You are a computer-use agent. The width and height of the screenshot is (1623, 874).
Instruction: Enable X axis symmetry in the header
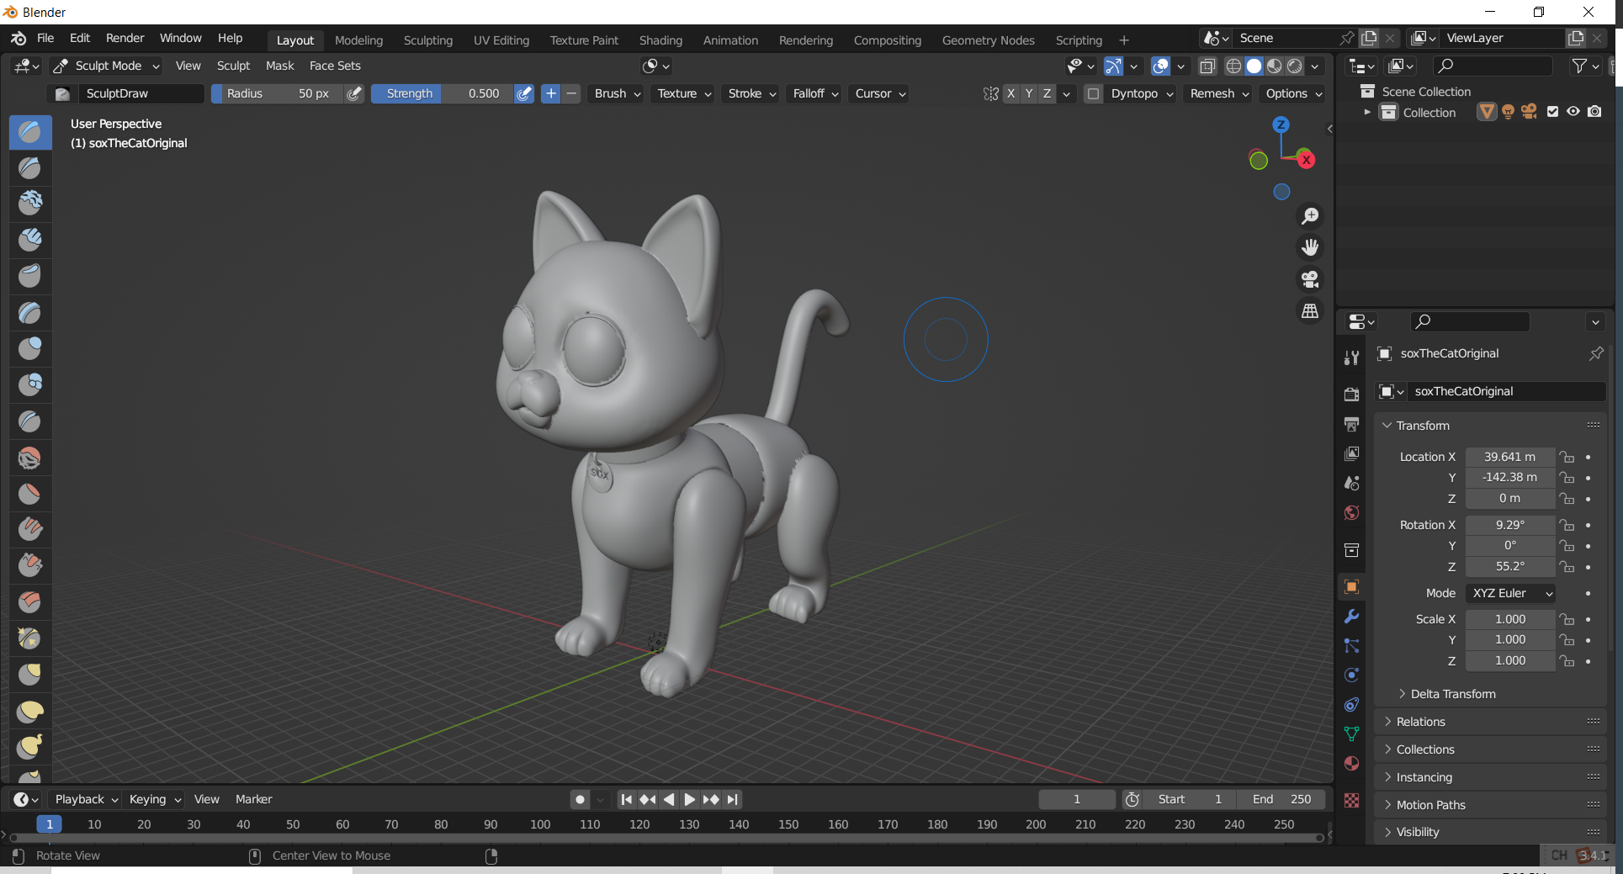click(1011, 93)
